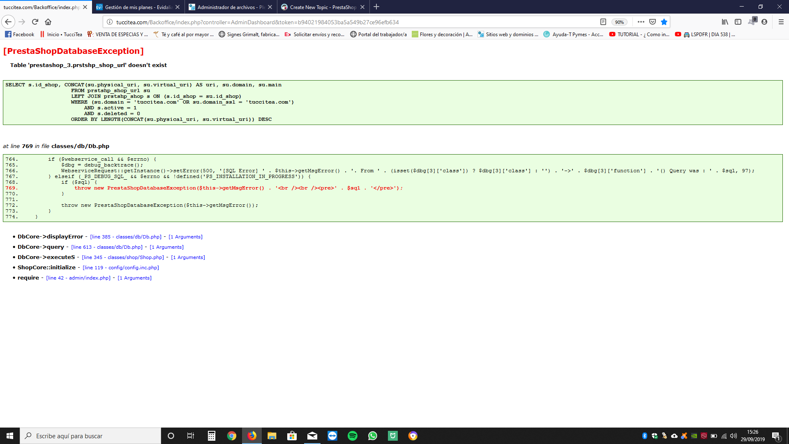Screen dimensions: 789x444
Task: Show the sidebar panel
Action: pyautogui.click(x=738, y=22)
